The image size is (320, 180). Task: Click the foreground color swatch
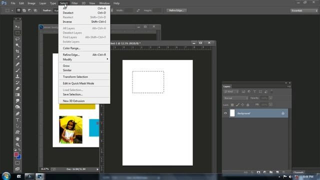pyautogui.click(x=16, y=154)
